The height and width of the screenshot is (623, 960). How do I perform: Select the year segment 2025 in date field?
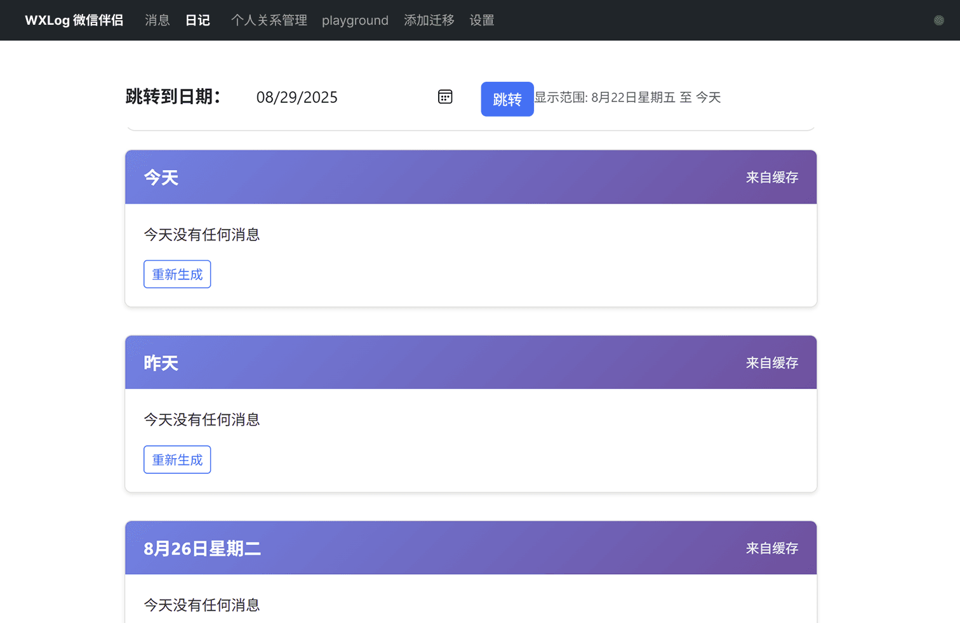[321, 98]
